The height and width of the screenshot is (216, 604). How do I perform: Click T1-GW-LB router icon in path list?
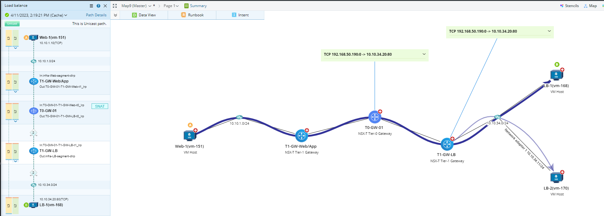[34, 151]
